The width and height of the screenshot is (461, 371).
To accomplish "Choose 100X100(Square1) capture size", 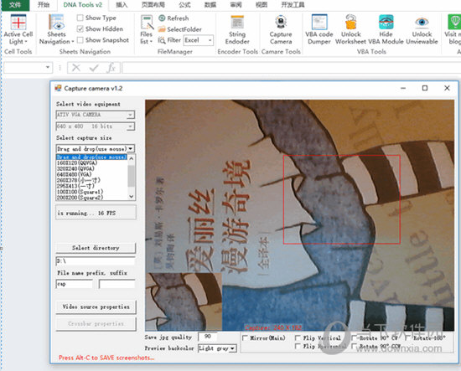I will [91, 192].
